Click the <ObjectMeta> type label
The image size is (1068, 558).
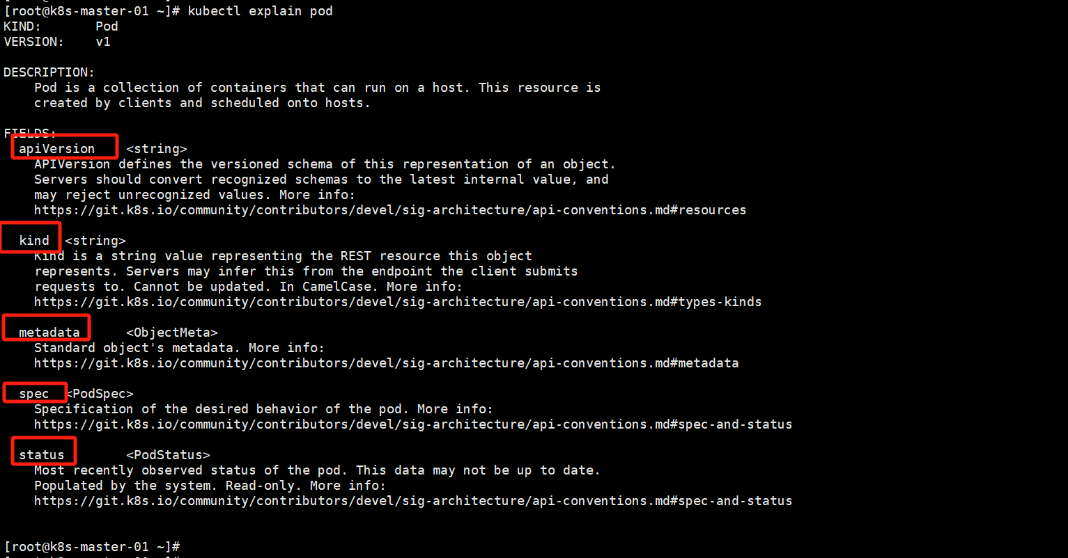(171, 333)
